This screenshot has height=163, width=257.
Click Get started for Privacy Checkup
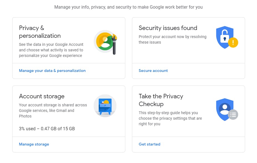click(149, 144)
